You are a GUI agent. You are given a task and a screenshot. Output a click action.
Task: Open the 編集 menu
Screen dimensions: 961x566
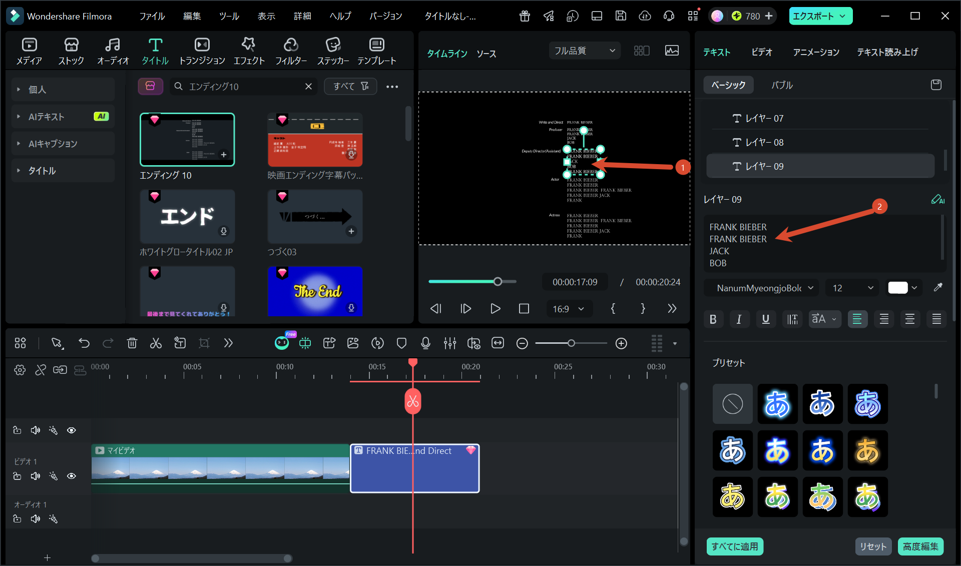[x=192, y=16]
